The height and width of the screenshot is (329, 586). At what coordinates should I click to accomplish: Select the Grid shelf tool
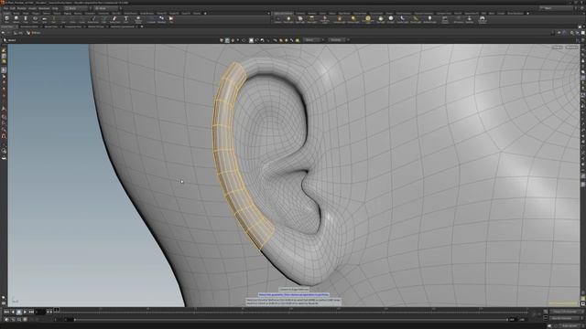(44, 19)
